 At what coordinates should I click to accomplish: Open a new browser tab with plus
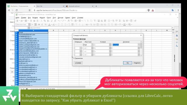tap(96, 6)
